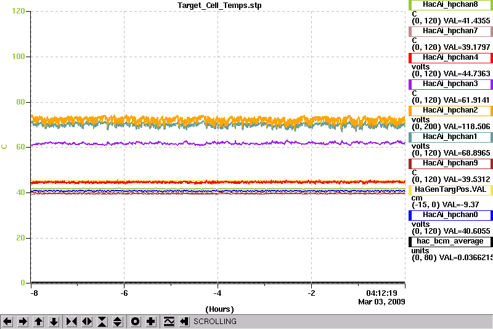
Task: Click the SCROLLING status text
Action: [215, 322]
